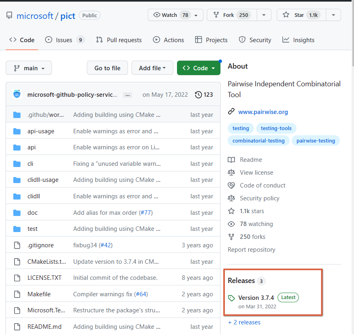This screenshot has height=334, width=354.
Task: Expand the Watch dropdown arrow
Action: tap(196, 15)
